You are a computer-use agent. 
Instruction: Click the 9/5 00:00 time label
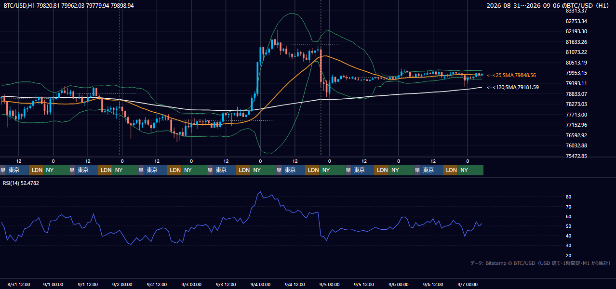(x=329, y=284)
